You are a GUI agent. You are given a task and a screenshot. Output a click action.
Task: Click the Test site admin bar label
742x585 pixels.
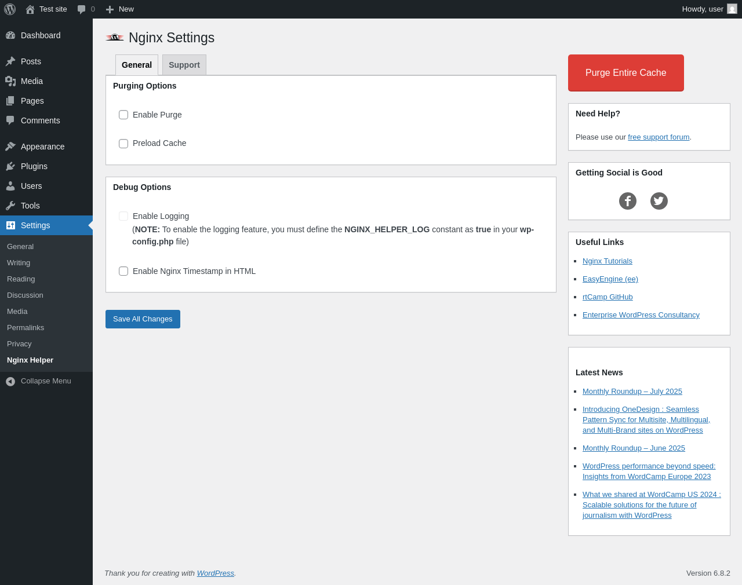coord(53,9)
